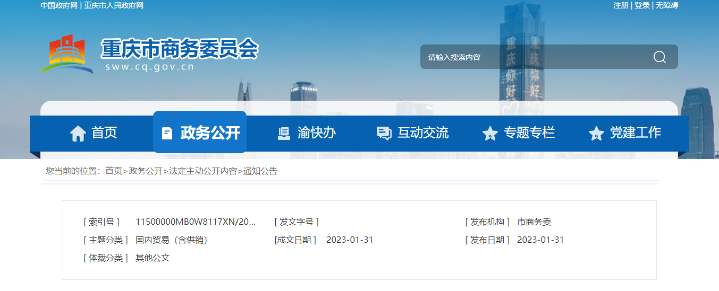Open the 政务公开 navigation tab
Image resolution: width=719 pixels, height=291 pixels.
coord(210,133)
